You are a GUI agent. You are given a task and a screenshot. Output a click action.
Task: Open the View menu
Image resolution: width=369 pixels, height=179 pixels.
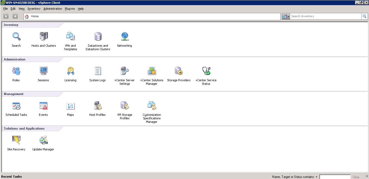click(x=21, y=9)
